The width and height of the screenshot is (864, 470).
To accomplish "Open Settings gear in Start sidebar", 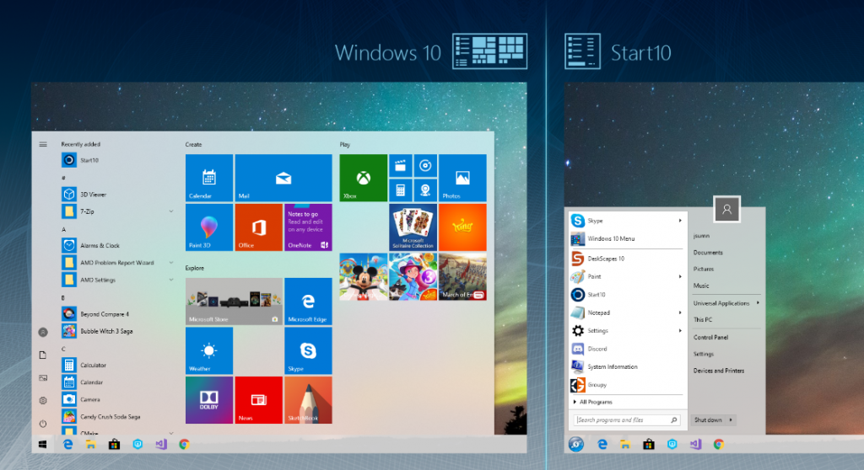I will point(43,401).
